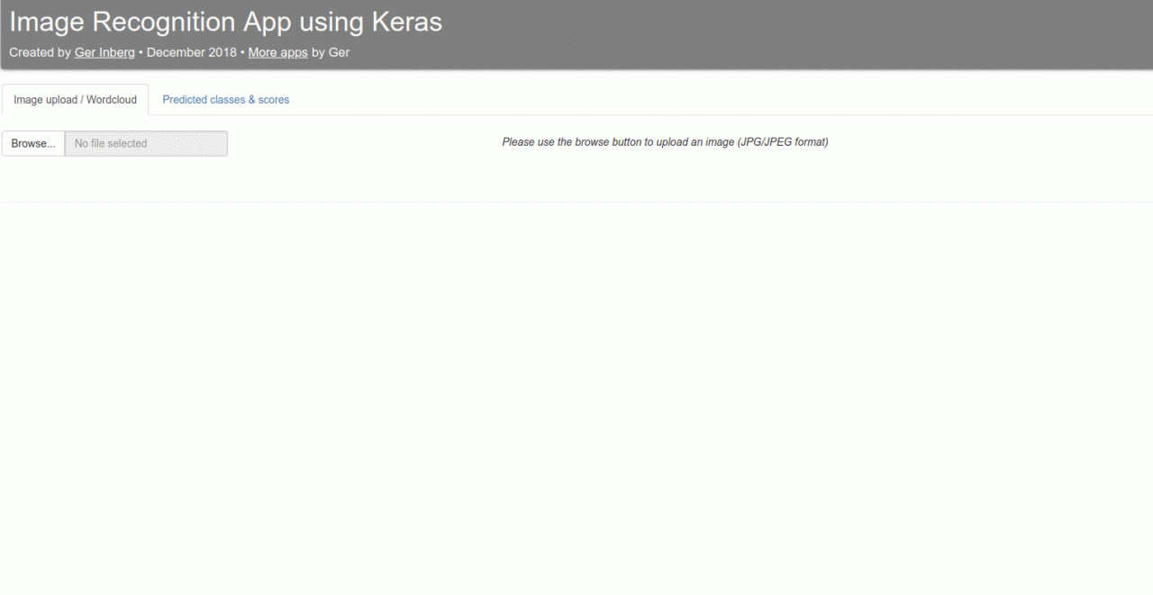Click the Browse button to upload an image
Image resolution: width=1153 pixels, height=595 pixels.
[32, 143]
